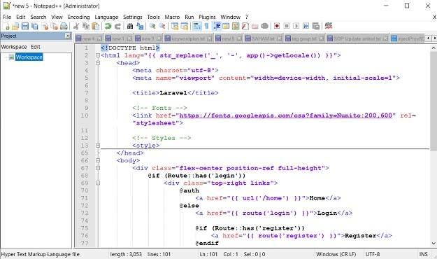The height and width of the screenshot is (259, 437).
Task: Click the macro Playback icon
Action: (296, 26)
